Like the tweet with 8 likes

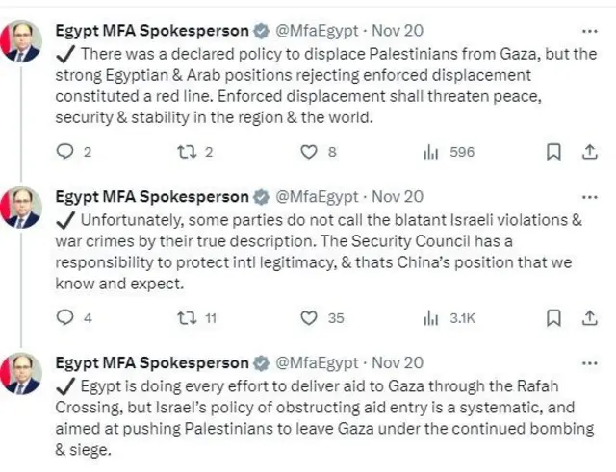pos(309,152)
